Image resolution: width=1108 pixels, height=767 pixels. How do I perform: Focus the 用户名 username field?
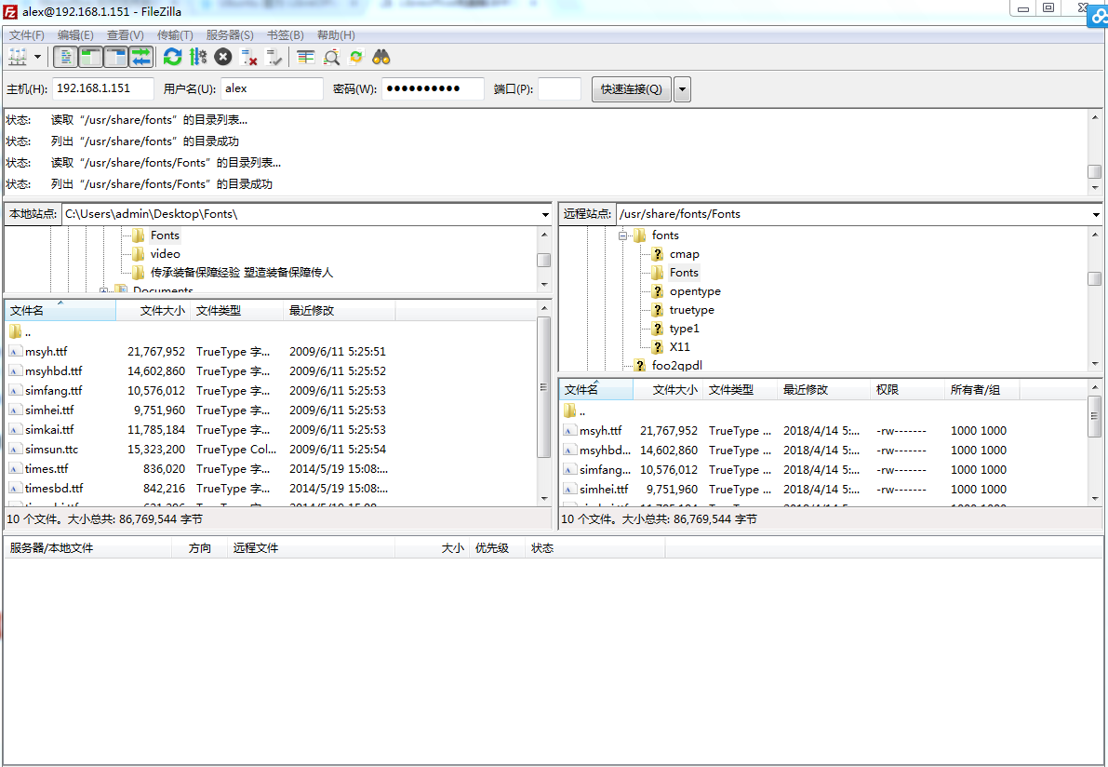[x=272, y=88]
